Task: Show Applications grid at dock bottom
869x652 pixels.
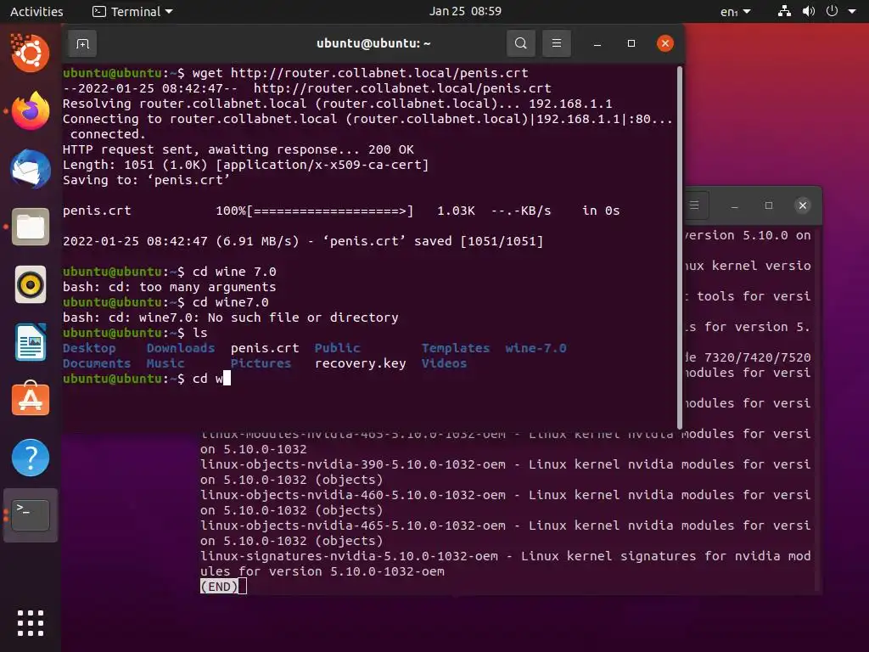Action: [x=31, y=623]
